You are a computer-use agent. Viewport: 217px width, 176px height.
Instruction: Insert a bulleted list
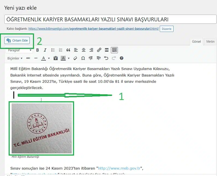53,50
